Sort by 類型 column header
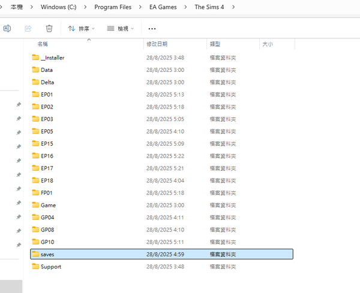 215,44
